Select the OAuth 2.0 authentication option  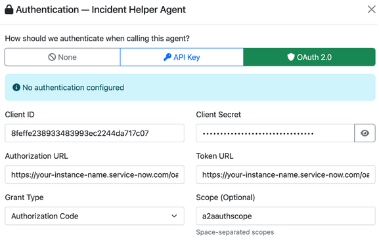pos(309,57)
